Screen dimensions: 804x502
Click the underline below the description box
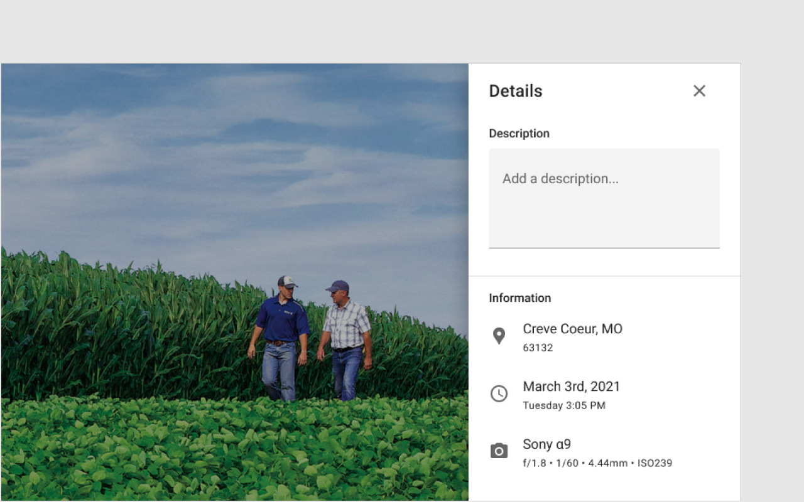coord(604,248)
